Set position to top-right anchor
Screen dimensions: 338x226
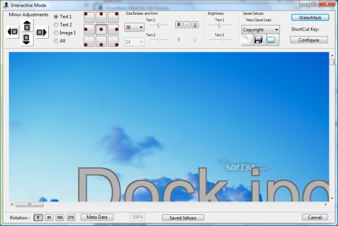(113, 17)
